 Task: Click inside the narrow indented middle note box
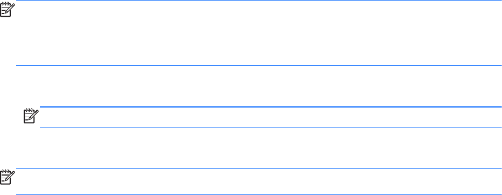point(270,117)
